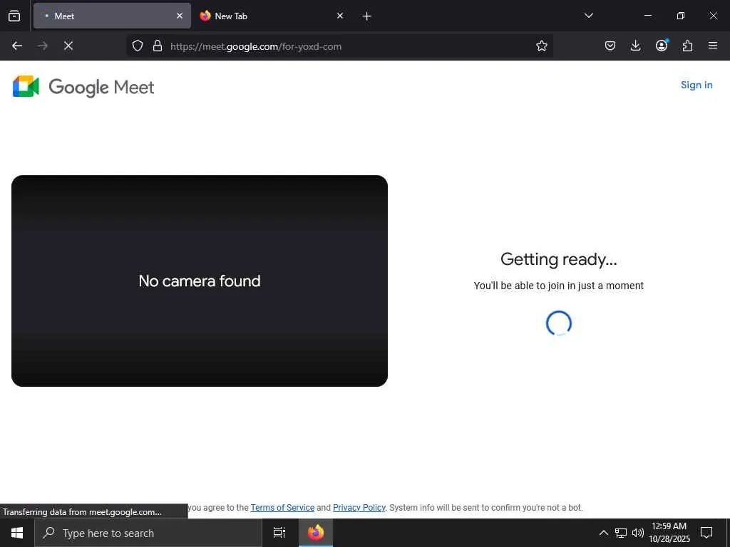
Task: Click the Google Meet logo
Action: click(83, 86)
